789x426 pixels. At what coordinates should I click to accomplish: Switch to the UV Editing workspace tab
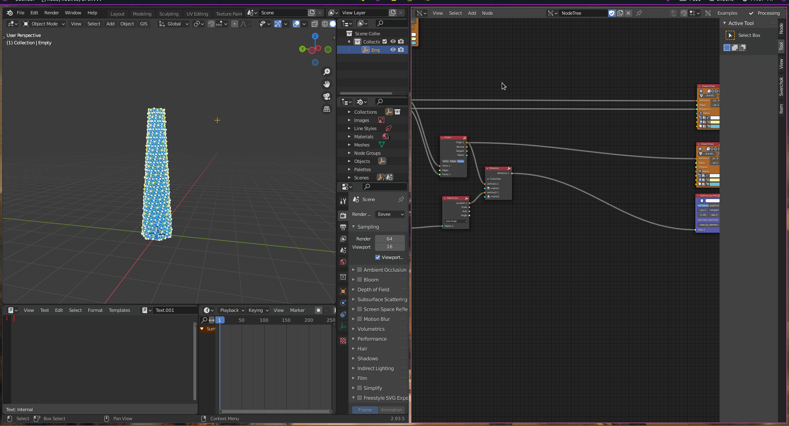click(197, 14)
